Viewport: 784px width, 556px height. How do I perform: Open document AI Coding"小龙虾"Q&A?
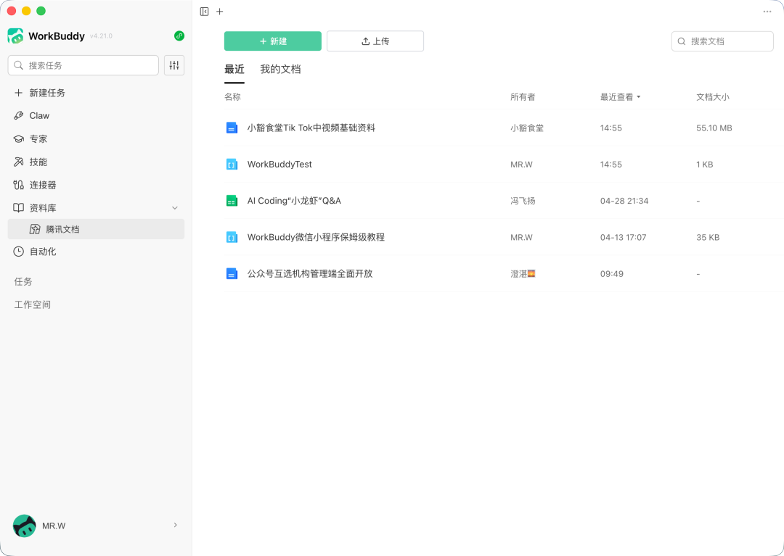(x=294, y=201)
